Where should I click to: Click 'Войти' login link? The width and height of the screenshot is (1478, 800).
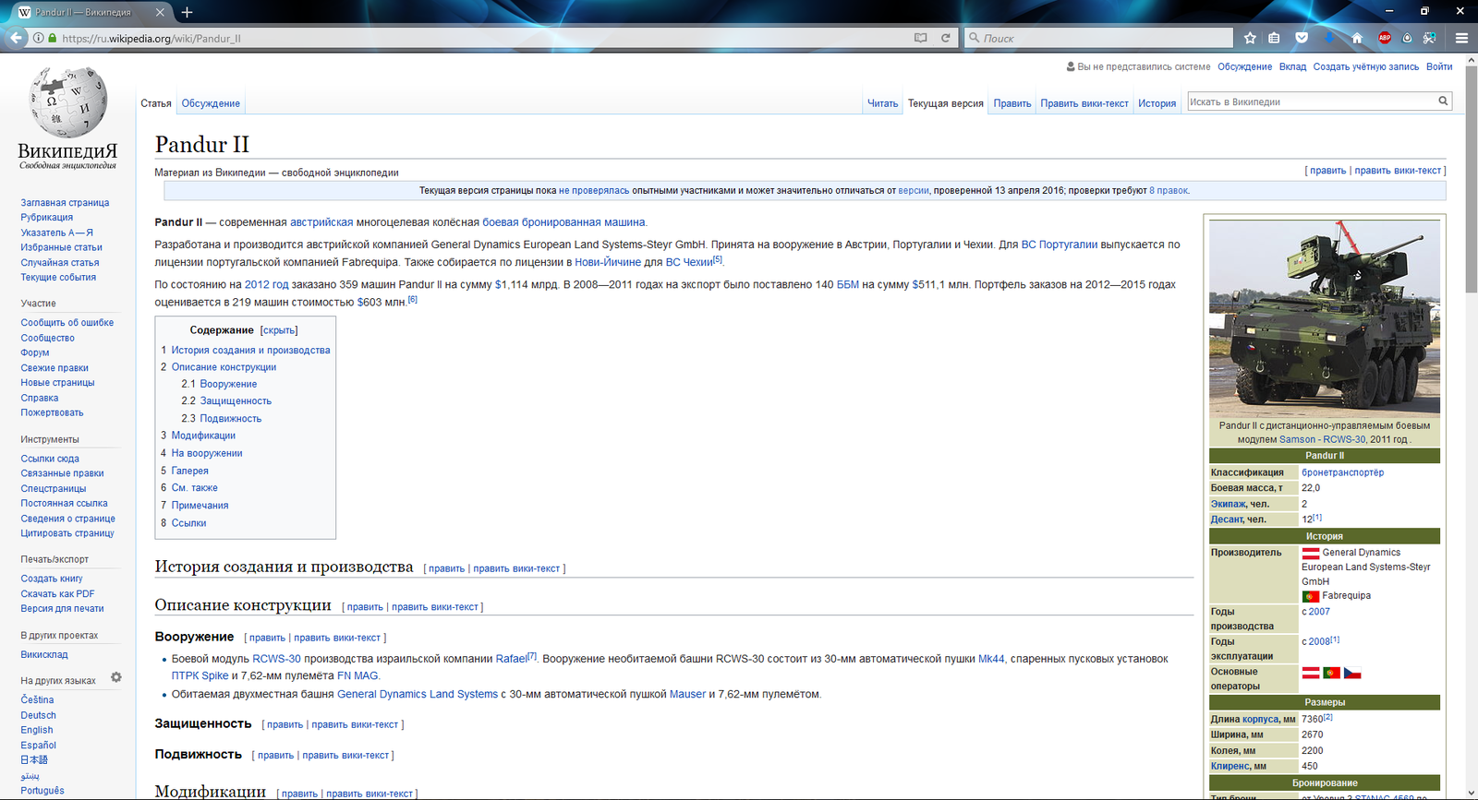tap(1439, 66)
